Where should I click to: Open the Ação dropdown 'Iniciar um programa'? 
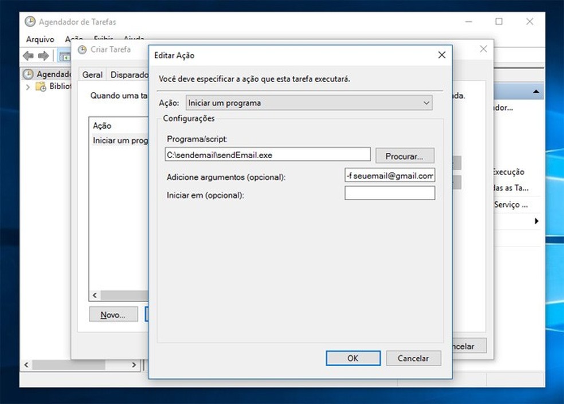tap(309, 102)
